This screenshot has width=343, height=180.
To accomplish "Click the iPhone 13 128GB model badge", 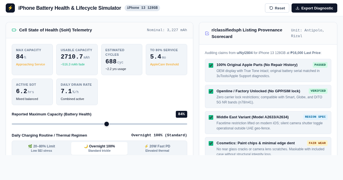I will (142, 8).
